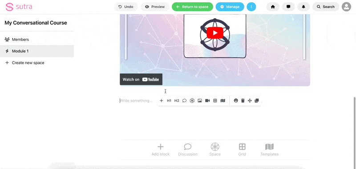This screenshot has width=356, height=169.
Task: Apply H1 heading format
Action: pos(169,101)
